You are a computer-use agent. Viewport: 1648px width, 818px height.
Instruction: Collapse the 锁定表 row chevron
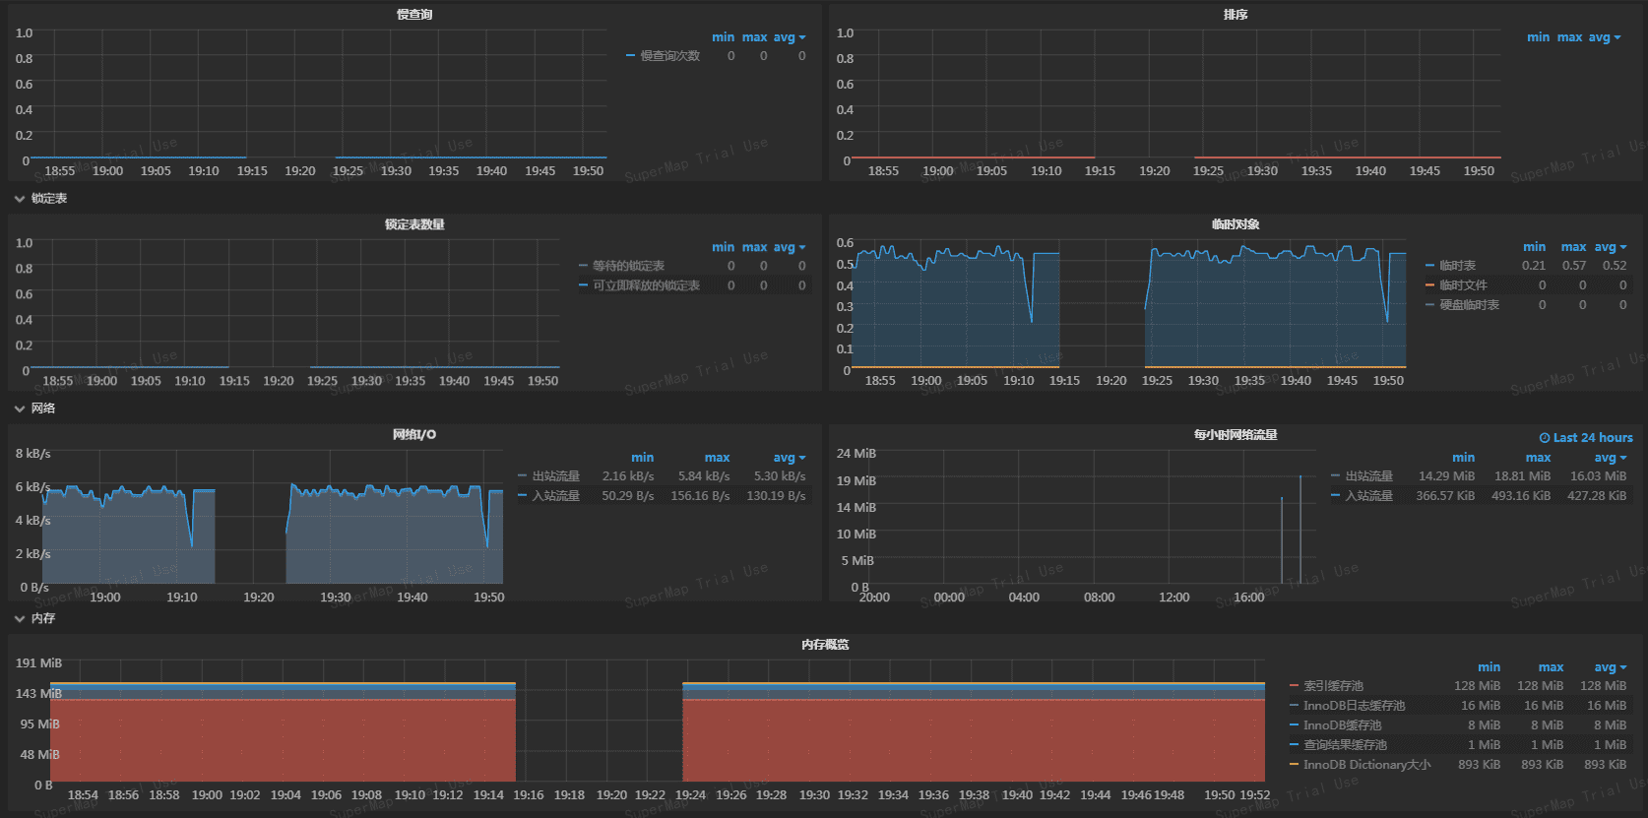[x=20, y=199]
